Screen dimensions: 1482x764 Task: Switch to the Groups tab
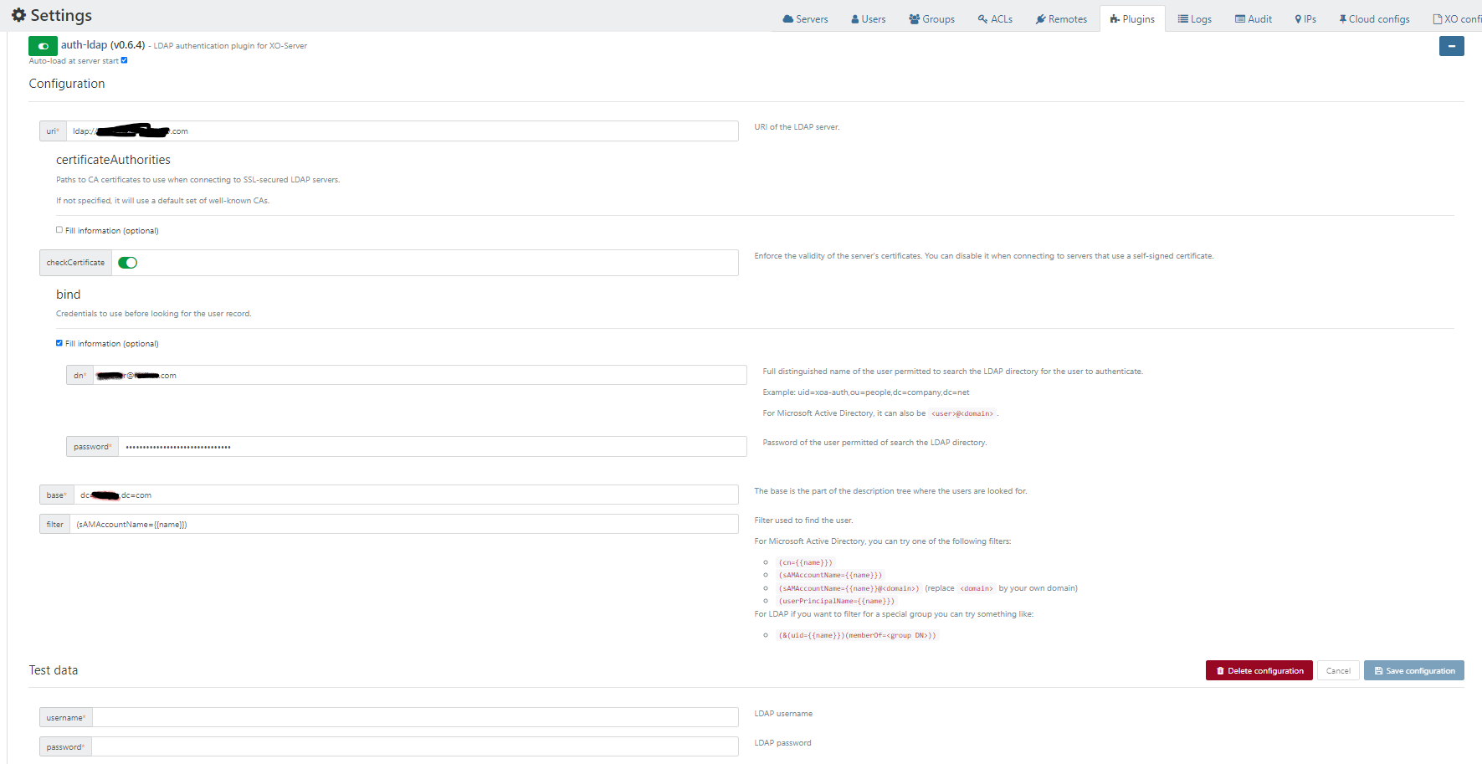pyautogui.click(x=931, y=19)
